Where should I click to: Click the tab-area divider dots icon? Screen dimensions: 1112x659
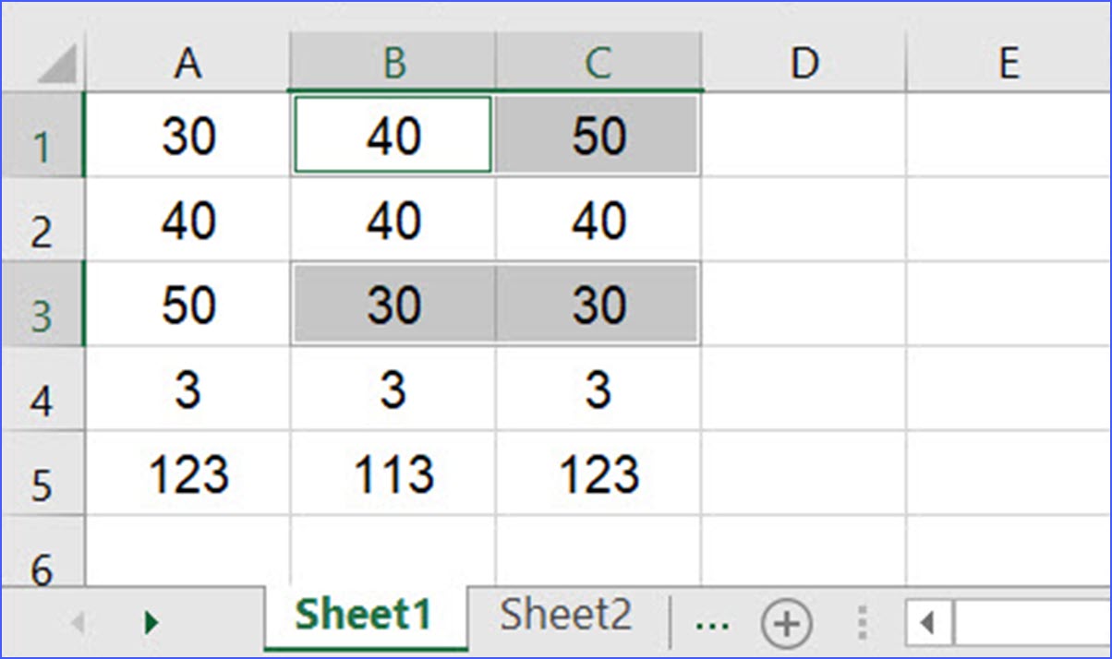[x=861, y=622]
